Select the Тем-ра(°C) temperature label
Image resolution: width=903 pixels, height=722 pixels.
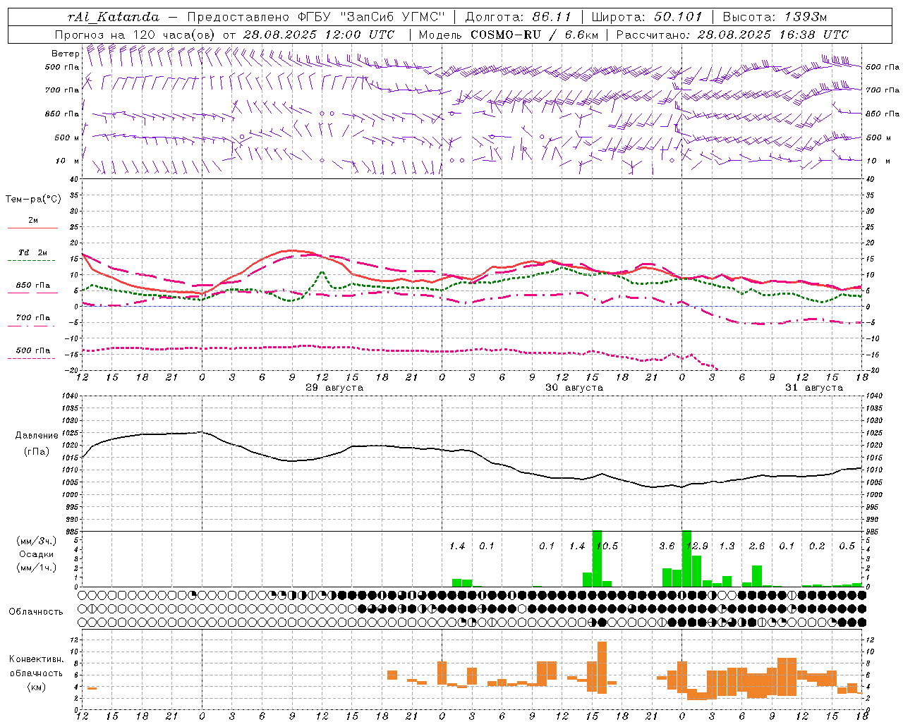[33, 200]
